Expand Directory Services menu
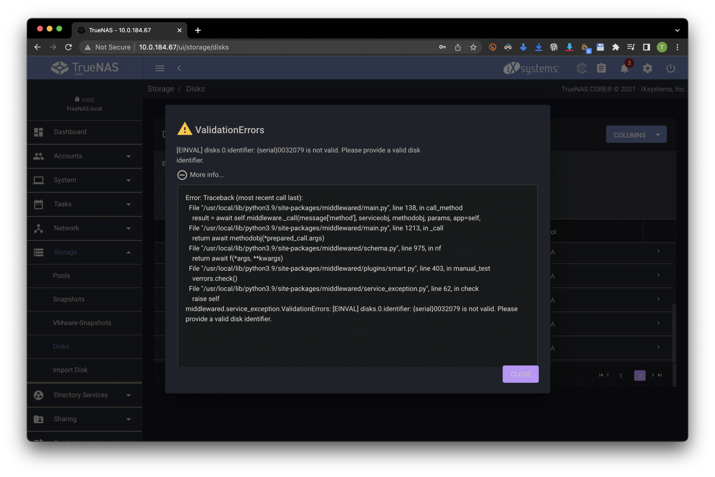 coord(84,395)
